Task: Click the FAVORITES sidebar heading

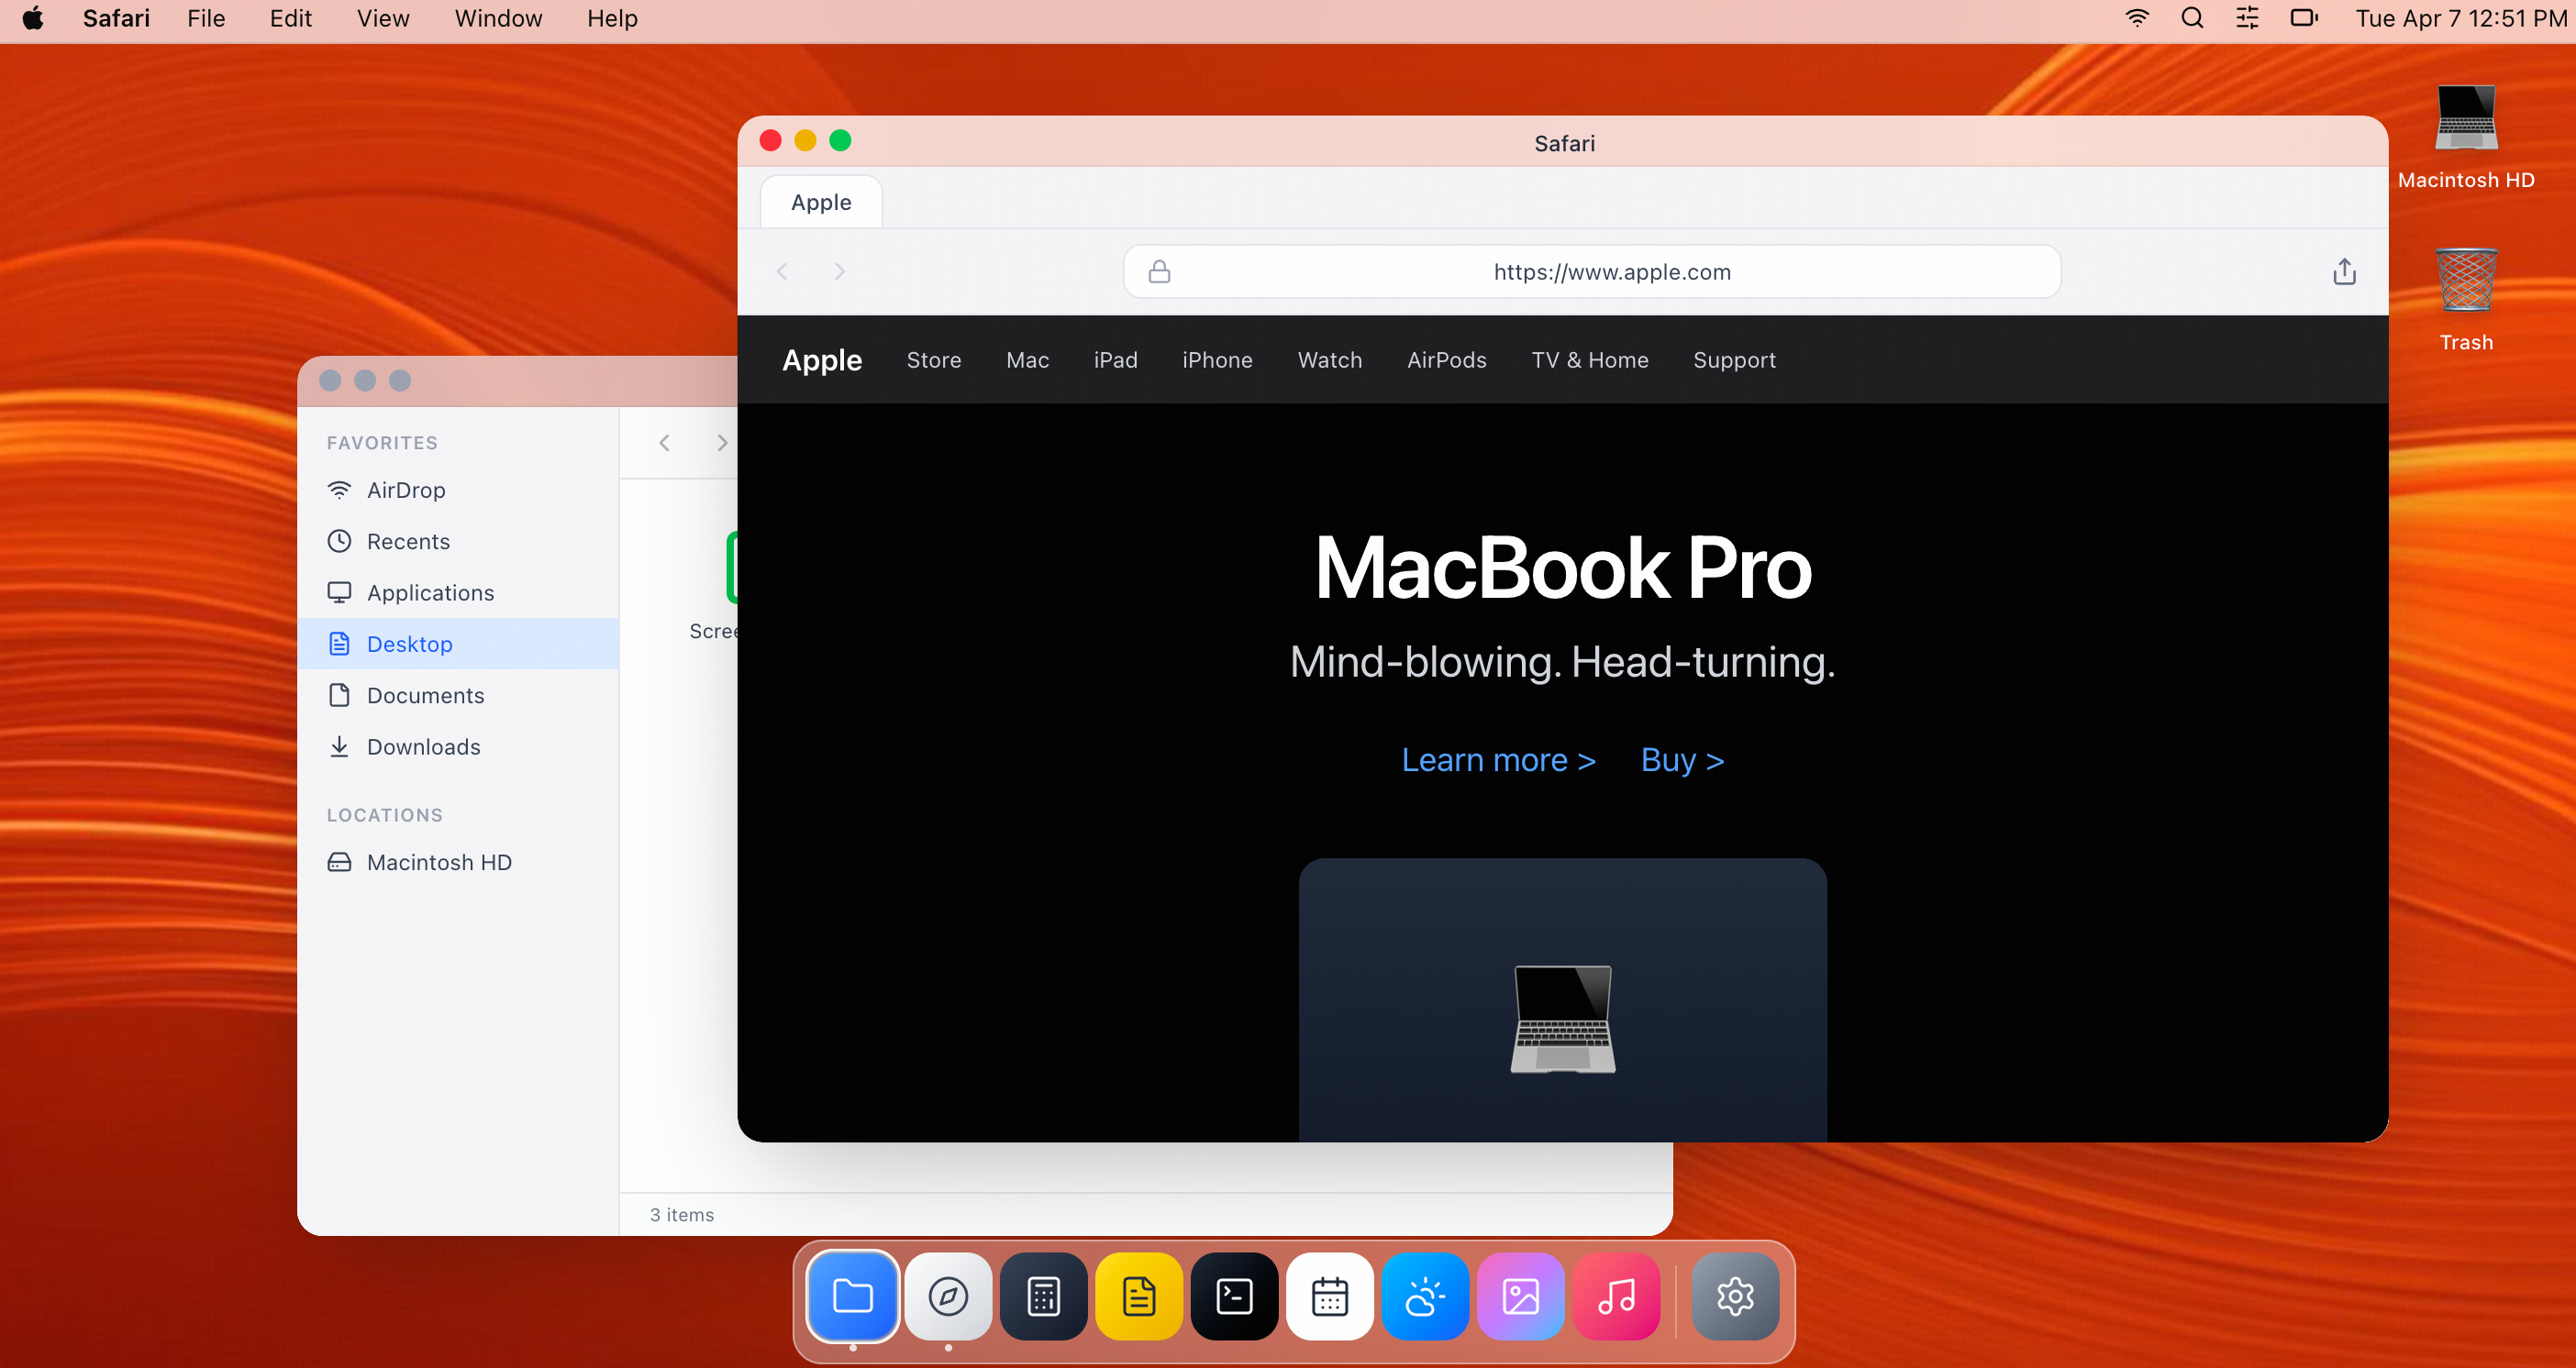Action: pos(382,443)
